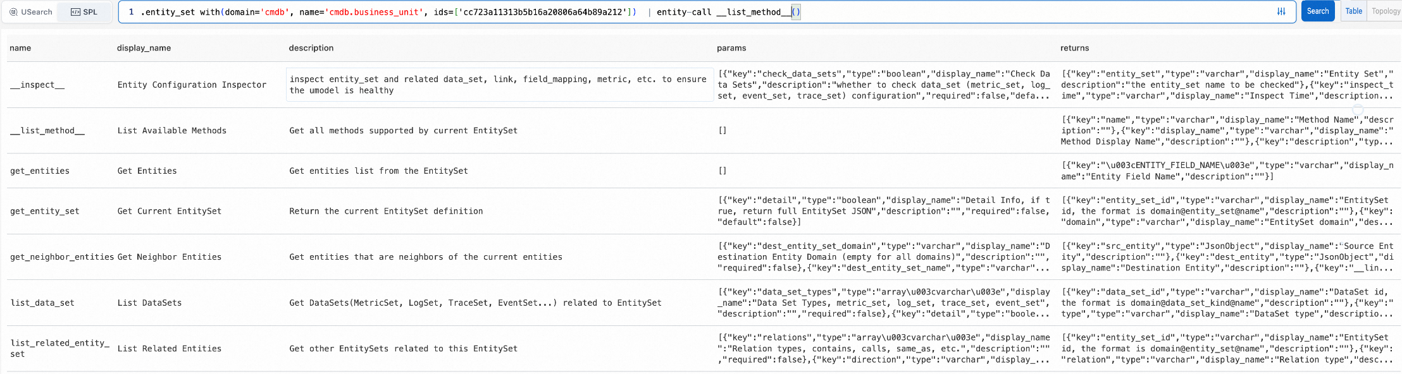Click the params column header
The width and height of the screenshot is (1402, 374).
731,48
